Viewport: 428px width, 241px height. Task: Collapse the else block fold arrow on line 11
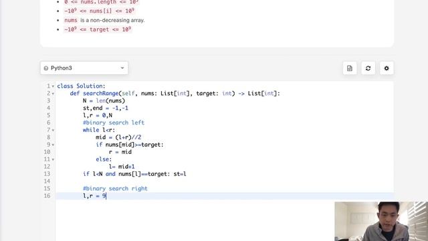point(53,159)
